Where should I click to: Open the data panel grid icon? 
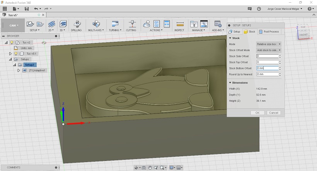point(5,9)
